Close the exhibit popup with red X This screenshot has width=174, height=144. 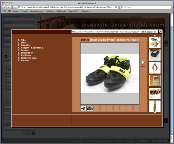tap(160, 32)
